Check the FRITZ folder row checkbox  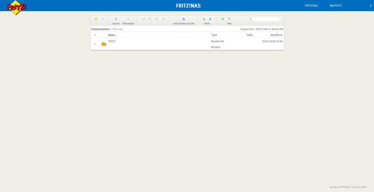(95, 44)
